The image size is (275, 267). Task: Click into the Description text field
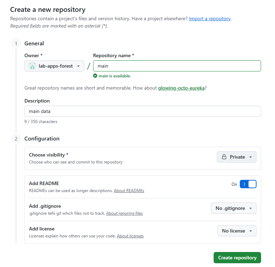tap(143, 111)
